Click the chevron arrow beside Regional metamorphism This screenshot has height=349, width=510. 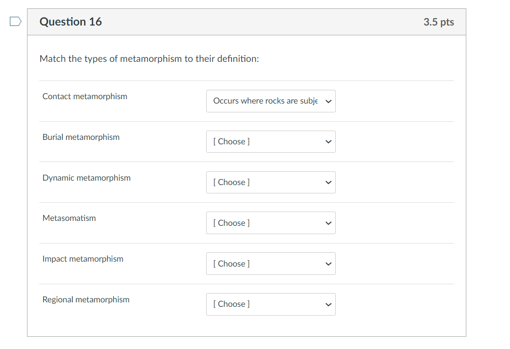(328, 304)
